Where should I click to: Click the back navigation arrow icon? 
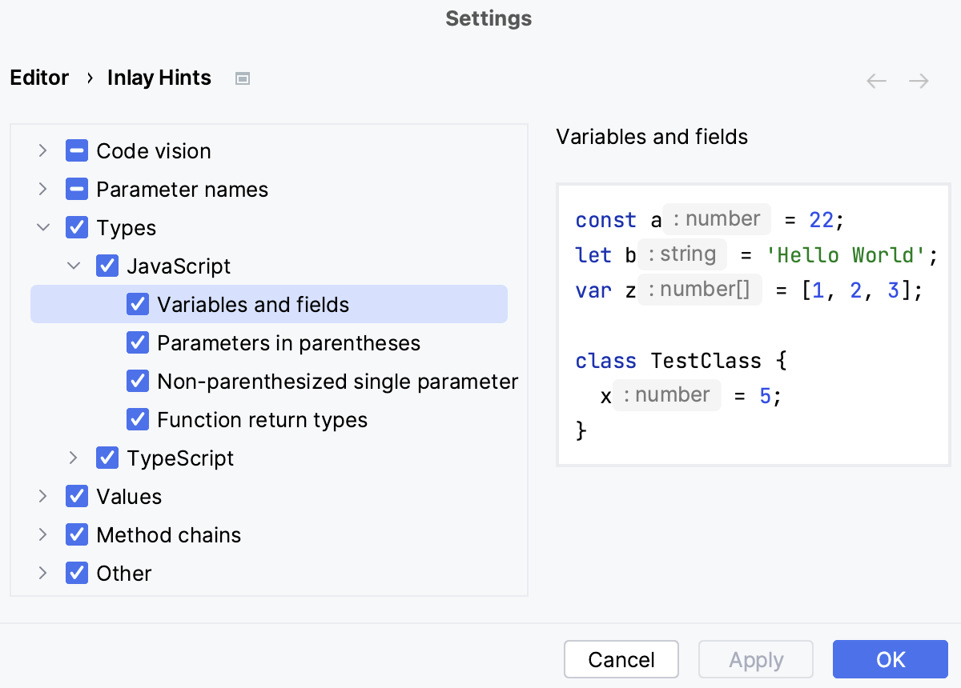click(x=877, y=81)
